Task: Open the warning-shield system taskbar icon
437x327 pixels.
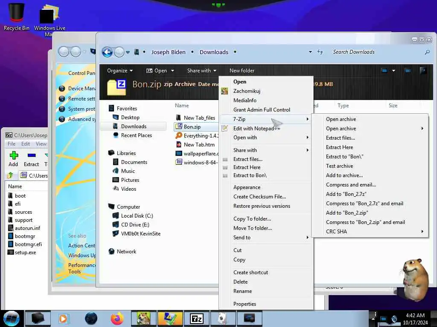Action: tap(170, 318)
